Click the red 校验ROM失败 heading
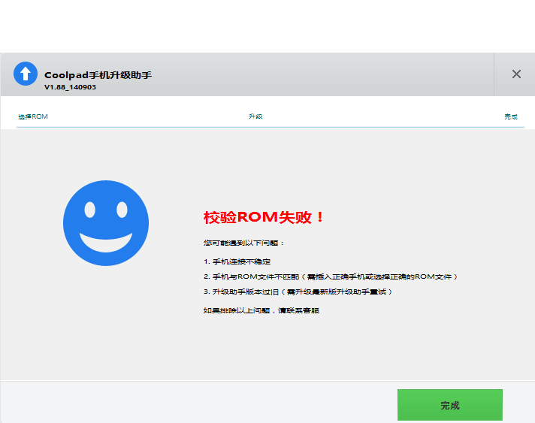 click(264, 217)
